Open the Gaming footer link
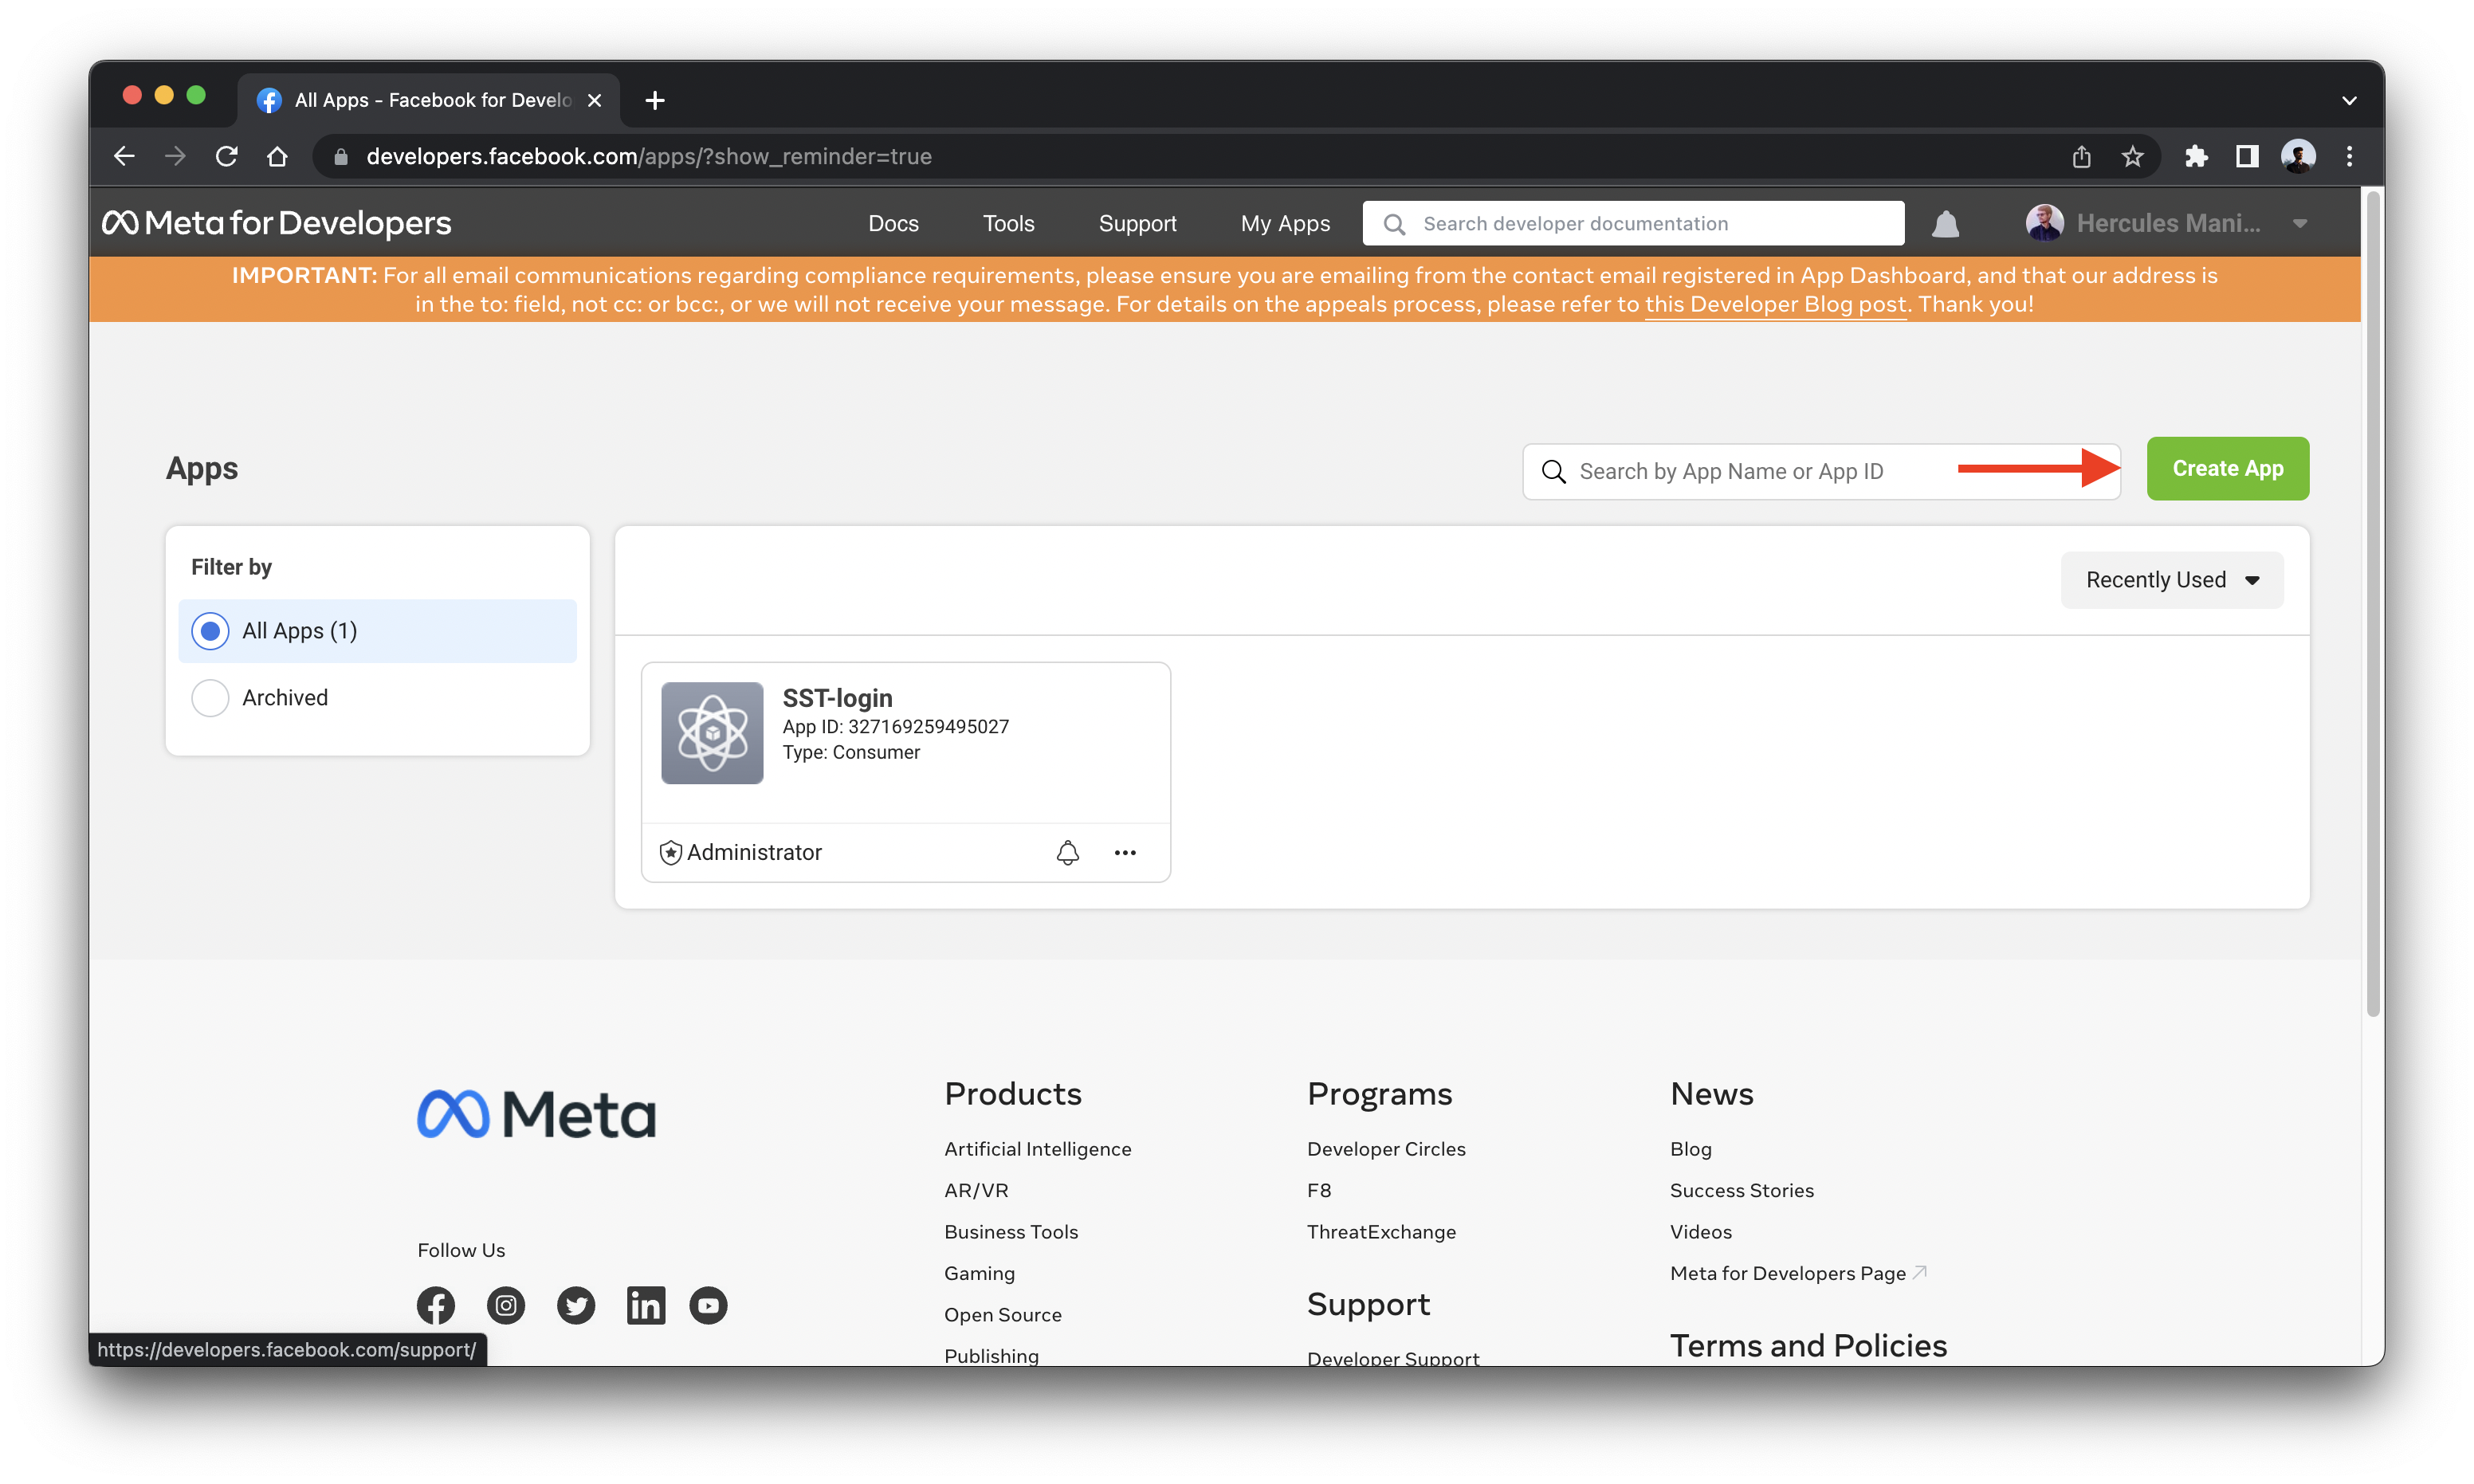This screenshot has height=1484, width=2474. tap(979, 1273)
